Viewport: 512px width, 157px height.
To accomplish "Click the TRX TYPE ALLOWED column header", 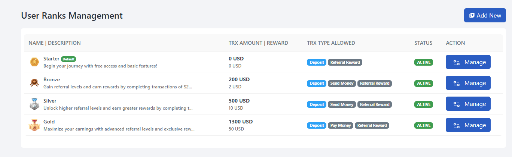I will [331, 43].
